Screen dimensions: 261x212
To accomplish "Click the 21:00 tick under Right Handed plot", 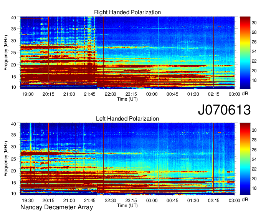I will click(x=69, y=94).
